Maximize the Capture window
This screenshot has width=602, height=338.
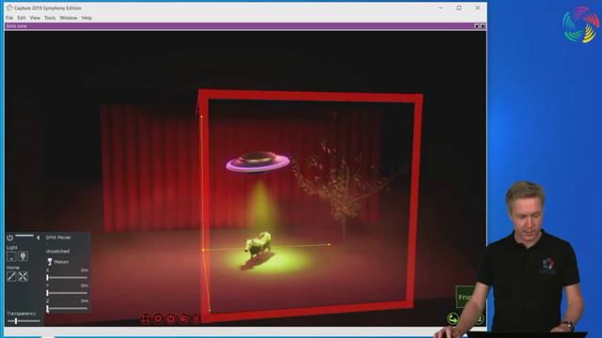459,8
